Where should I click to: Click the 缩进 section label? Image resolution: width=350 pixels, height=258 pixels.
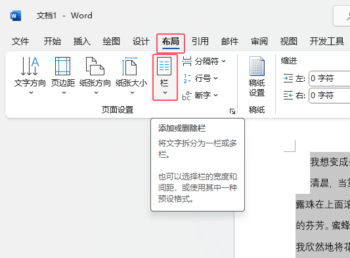click(x=289, y=61)
